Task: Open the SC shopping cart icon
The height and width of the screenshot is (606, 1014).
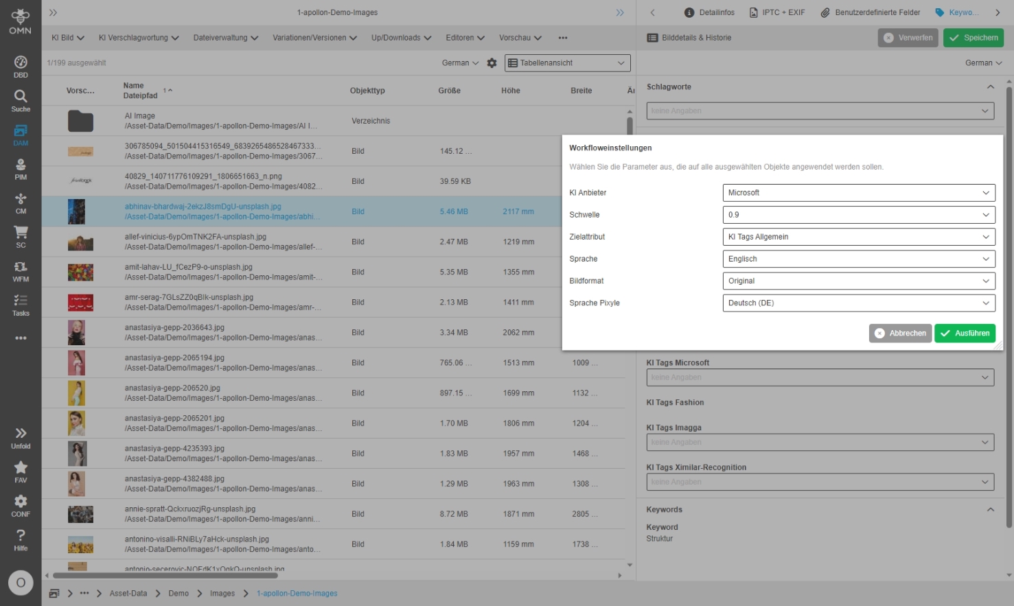Action: [x=21, y=233]
